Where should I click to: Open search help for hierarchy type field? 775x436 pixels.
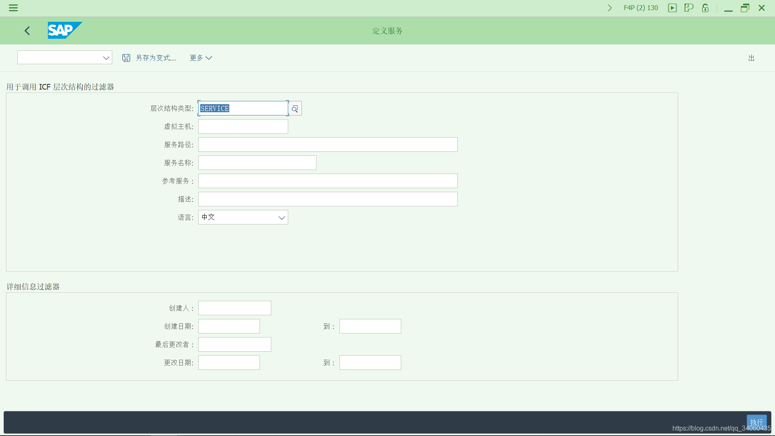coord(295,109)
